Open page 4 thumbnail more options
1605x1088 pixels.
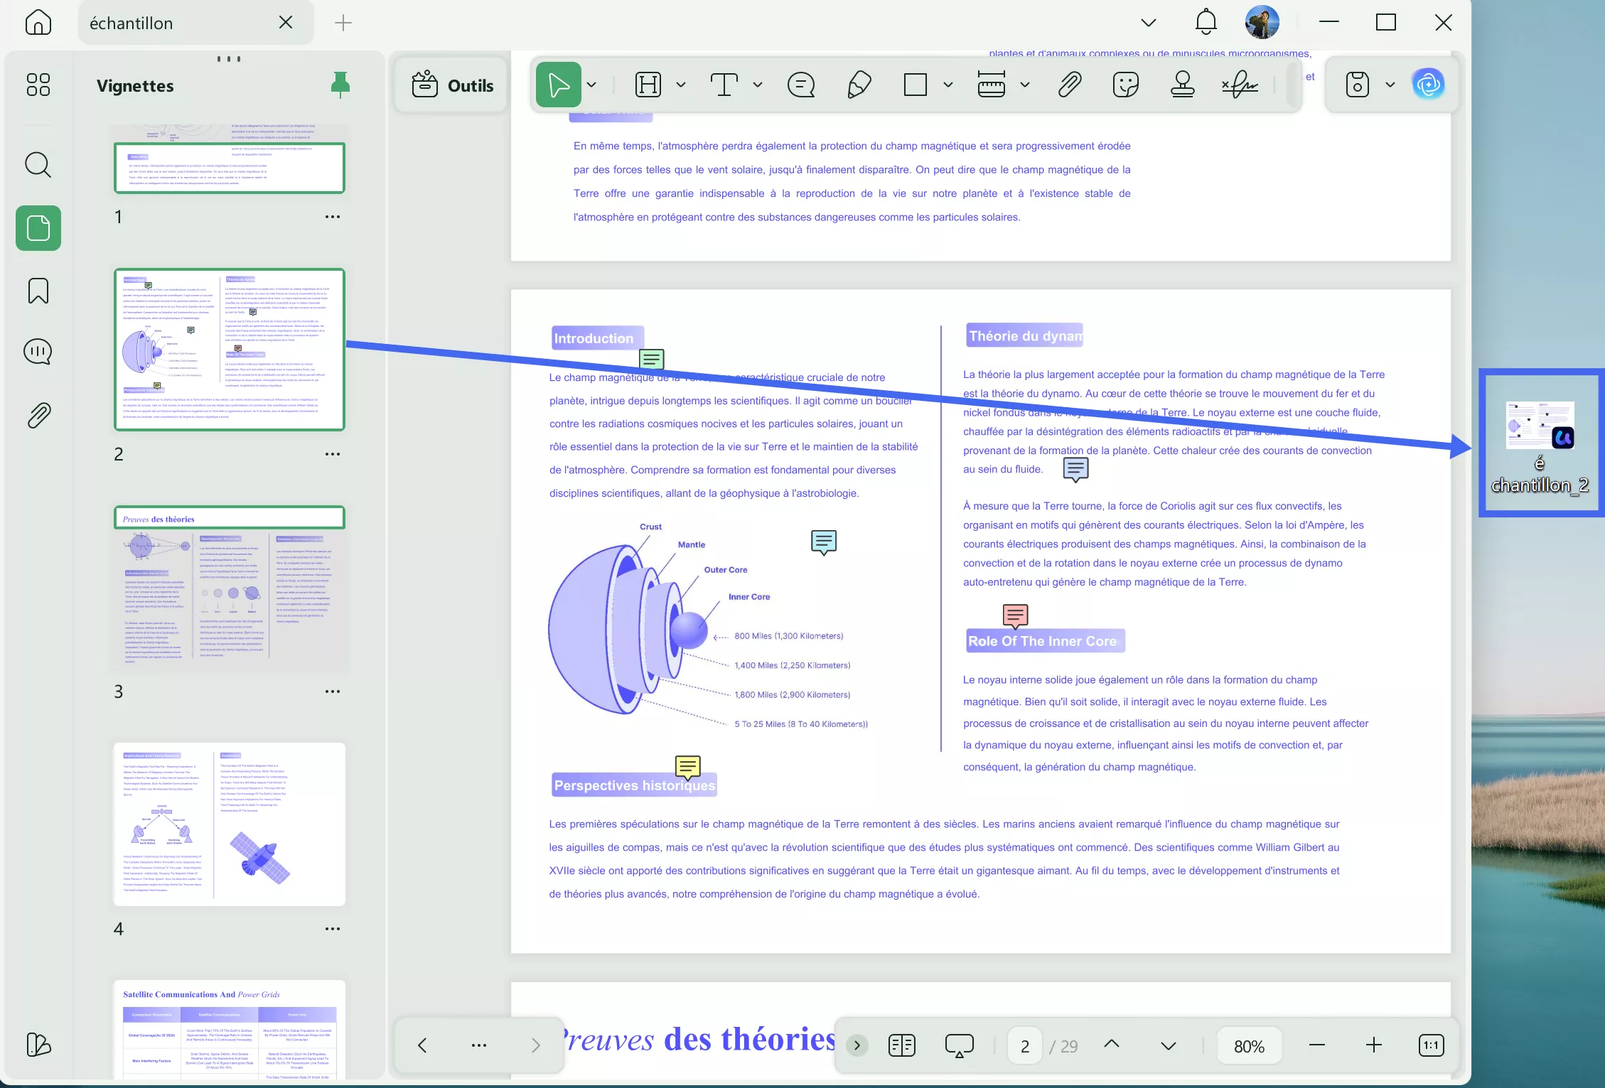pos(333,929)
